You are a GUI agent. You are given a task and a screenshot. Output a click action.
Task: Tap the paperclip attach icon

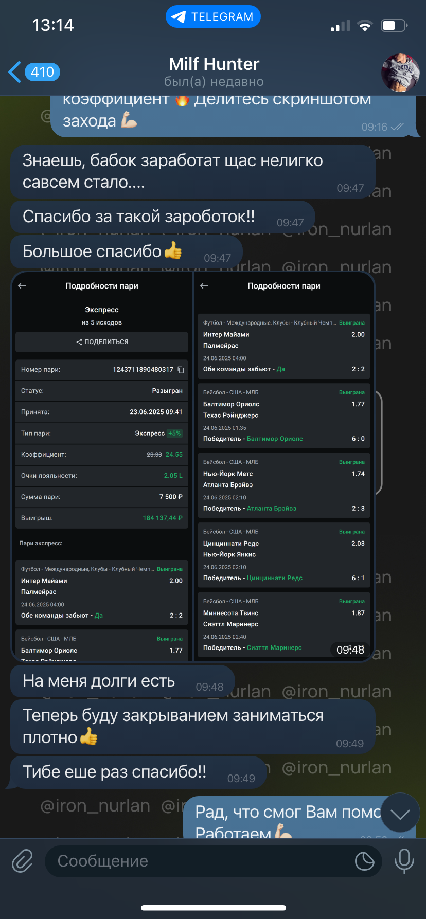[x=23, y=861]
